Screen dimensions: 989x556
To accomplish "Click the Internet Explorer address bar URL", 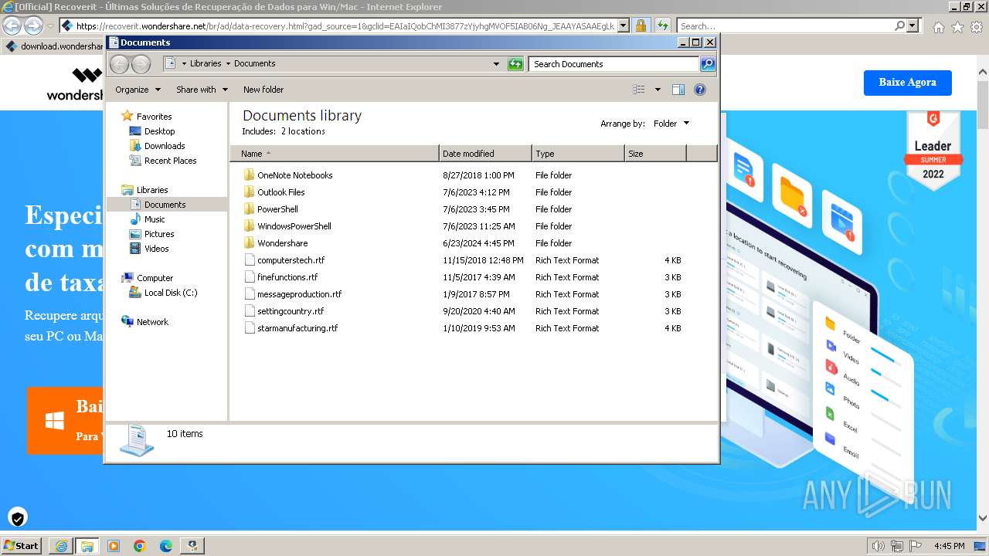I will (x=345, y=26).
